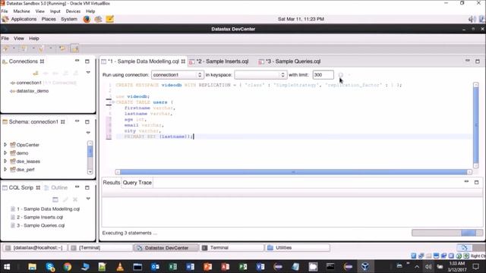This screenshot has height=273, width=486.
Task: Minimize the Results panel
Action: 466,182
